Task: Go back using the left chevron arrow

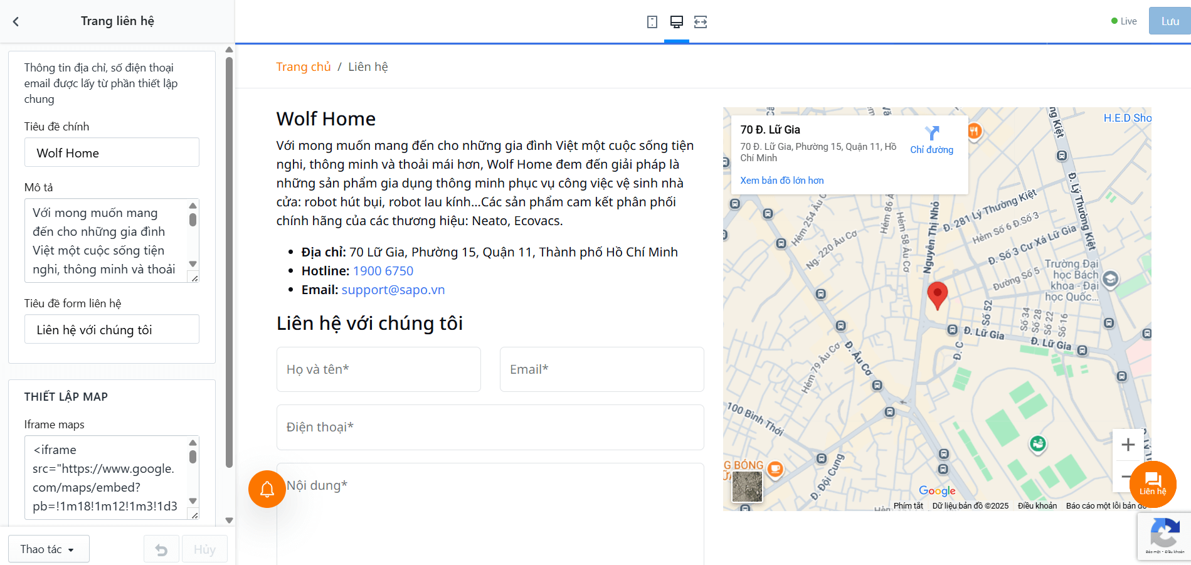Action: tap(16, 21)
